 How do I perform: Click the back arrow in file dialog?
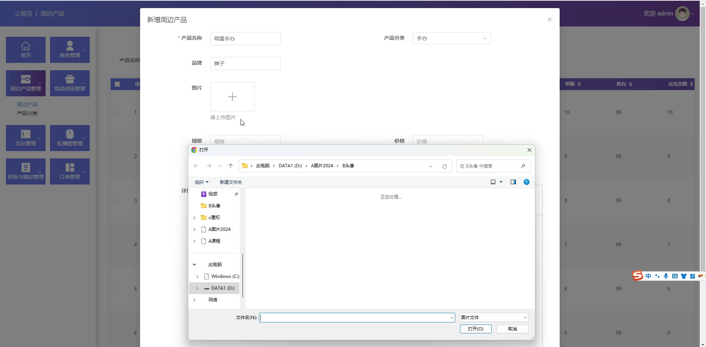pyautogui.click(x=196, y=166)
